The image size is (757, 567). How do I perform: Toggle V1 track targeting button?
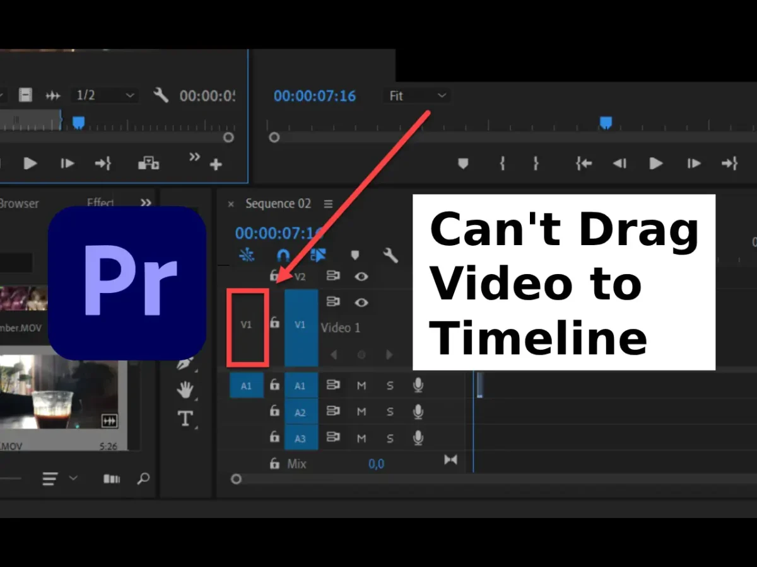[301, 328]
